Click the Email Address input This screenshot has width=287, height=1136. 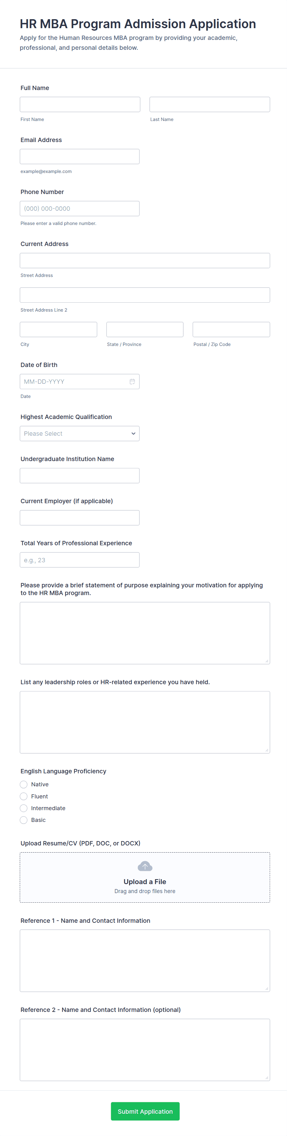click(80, 157)
